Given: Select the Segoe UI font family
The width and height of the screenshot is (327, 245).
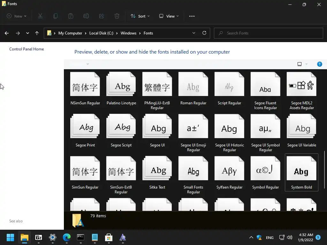Looking at the screenshot, I should click(x=157, y=130).
